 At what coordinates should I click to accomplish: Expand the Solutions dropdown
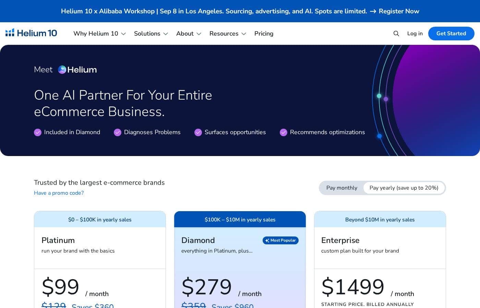pyautogui.click(x=151, y=34)
